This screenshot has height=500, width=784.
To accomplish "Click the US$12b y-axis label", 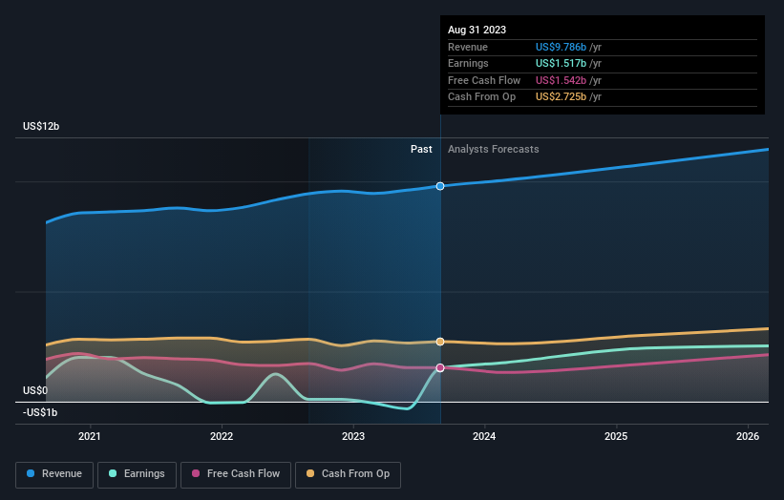I will click(41, 126).
